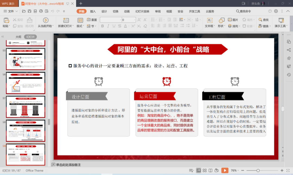Image resolution: width=293 pixels, height=175 pixels.
Task: Open a new document tab with plus
Action: [x=81, y=3]
